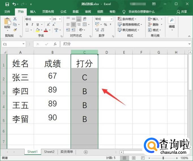Click 共享 share button
Screen dimensions: 193x161
coord(182,12)
